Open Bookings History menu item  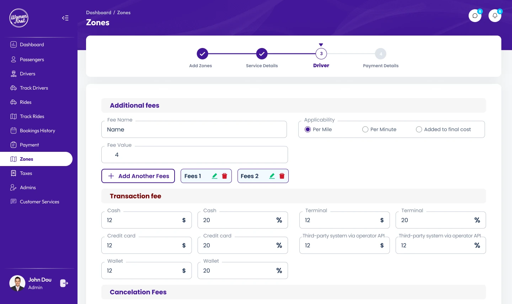[38, 130]
